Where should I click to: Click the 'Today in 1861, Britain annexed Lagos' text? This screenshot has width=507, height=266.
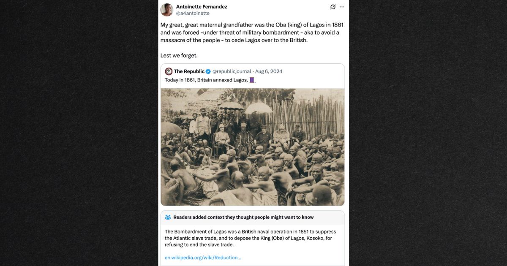[206, 80]
